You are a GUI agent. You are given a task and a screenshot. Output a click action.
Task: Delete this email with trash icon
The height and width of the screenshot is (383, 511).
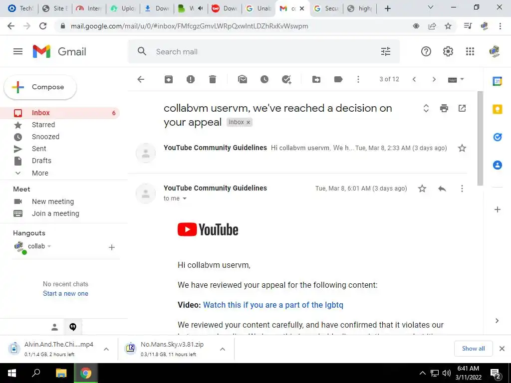pos(213,79)
